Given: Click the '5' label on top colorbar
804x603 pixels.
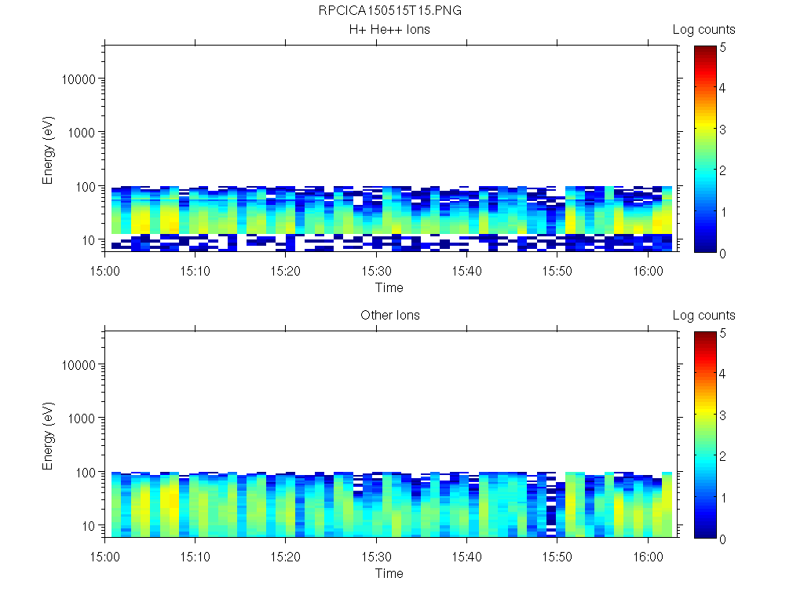Looking at the screenshot, I should (722, 48).
